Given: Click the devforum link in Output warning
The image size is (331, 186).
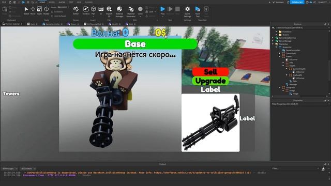Looking at the screenshot, I should pyautogui.click(x=199, y=173).
